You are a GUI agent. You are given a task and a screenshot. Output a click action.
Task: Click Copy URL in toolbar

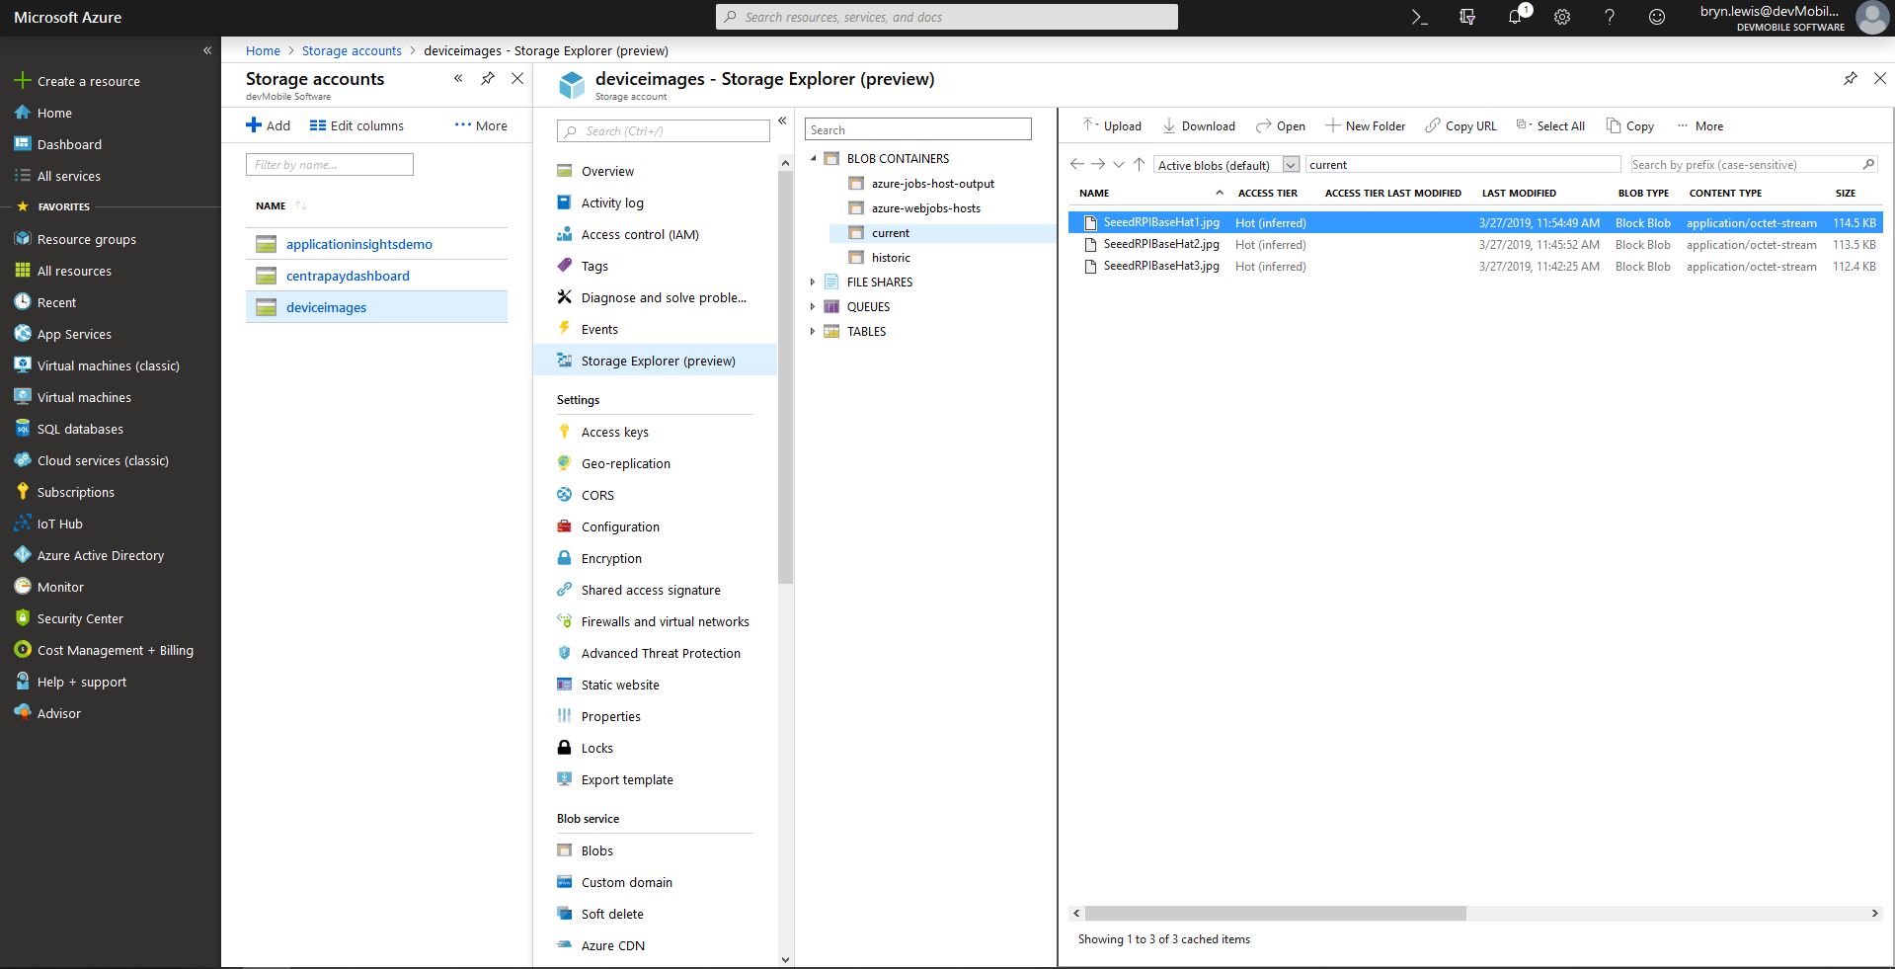pos(1461,126)
